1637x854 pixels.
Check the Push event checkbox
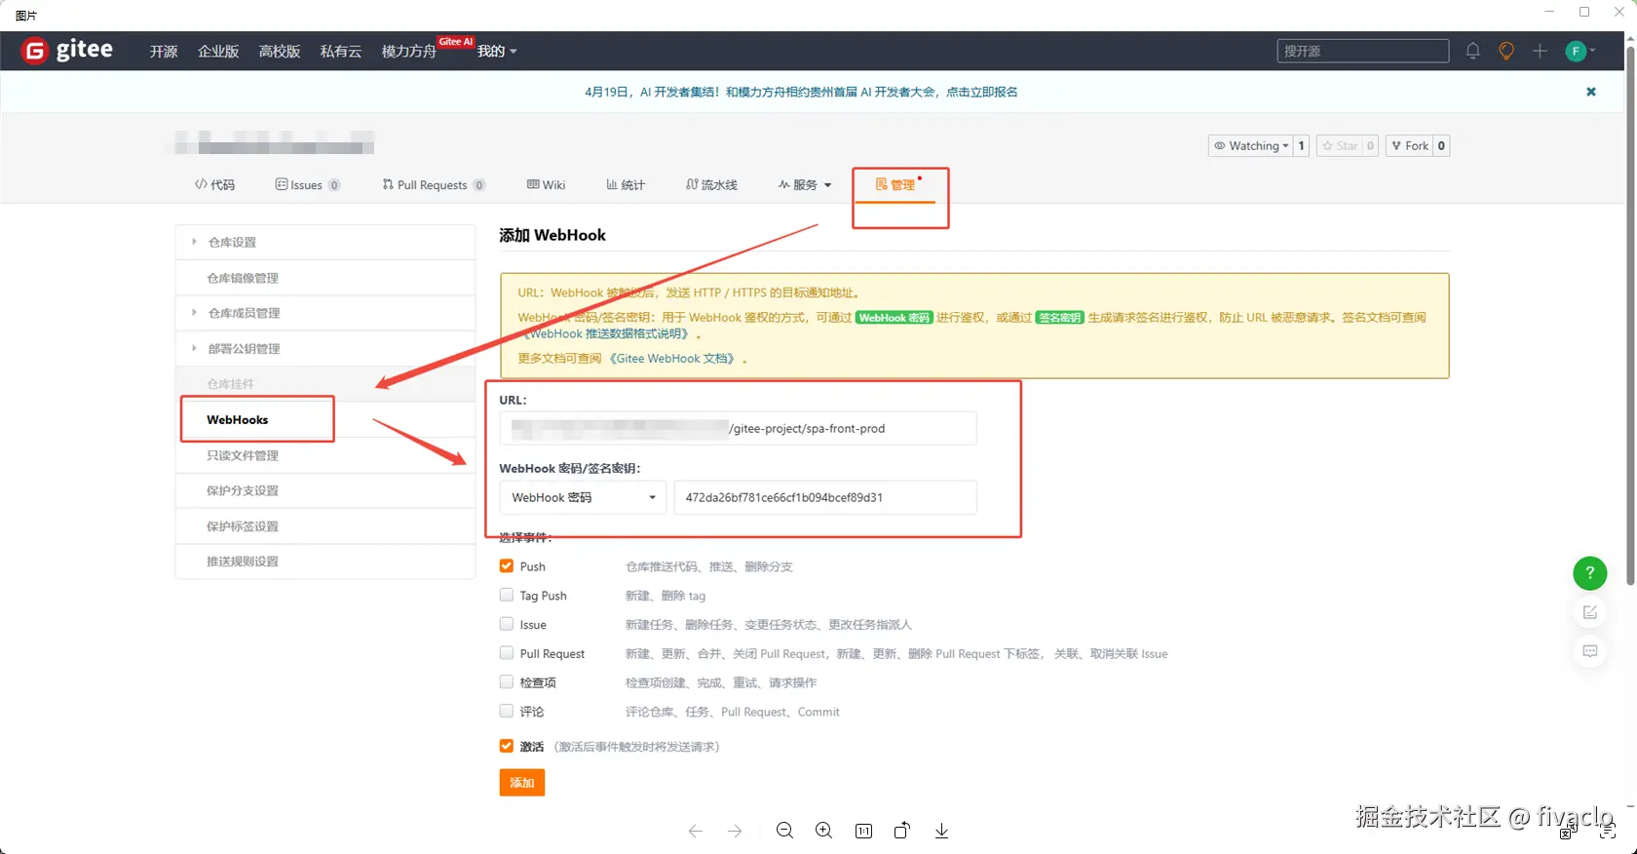[x=507, y=565]
